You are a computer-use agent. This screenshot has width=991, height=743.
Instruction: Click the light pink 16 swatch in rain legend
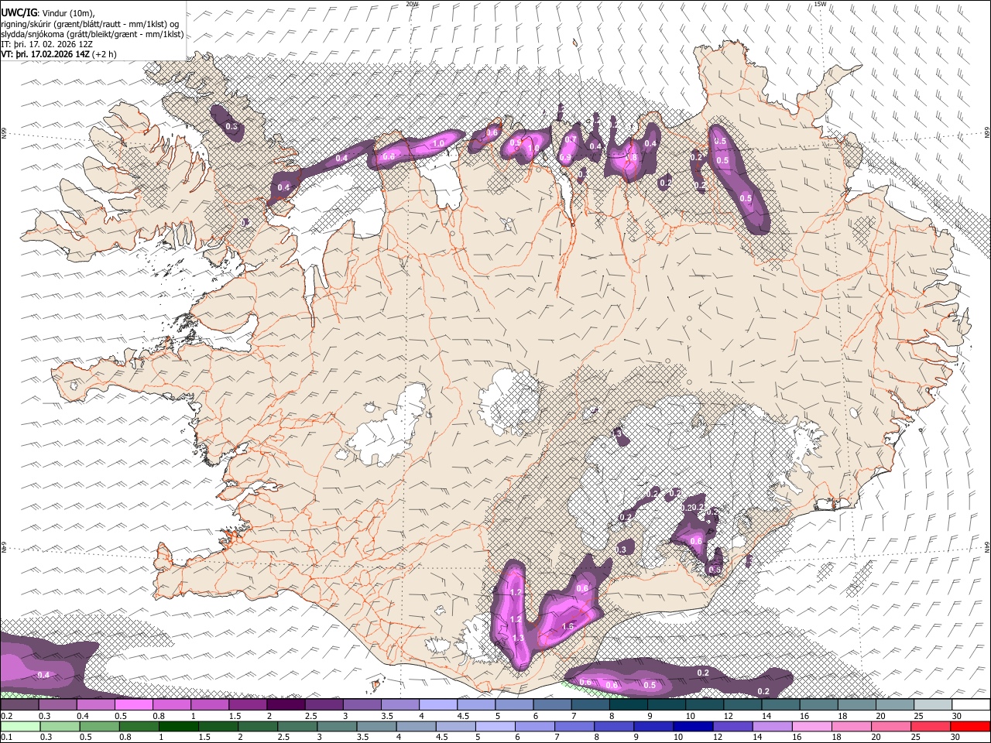coord(811,726)
